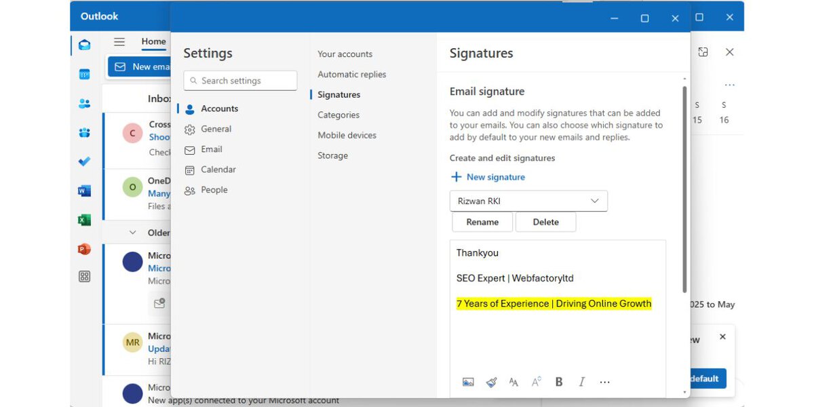This screenshot has height=407, width=814.
Task: Click the settings panel vertical scrollbar
Action: pos(684,190)
